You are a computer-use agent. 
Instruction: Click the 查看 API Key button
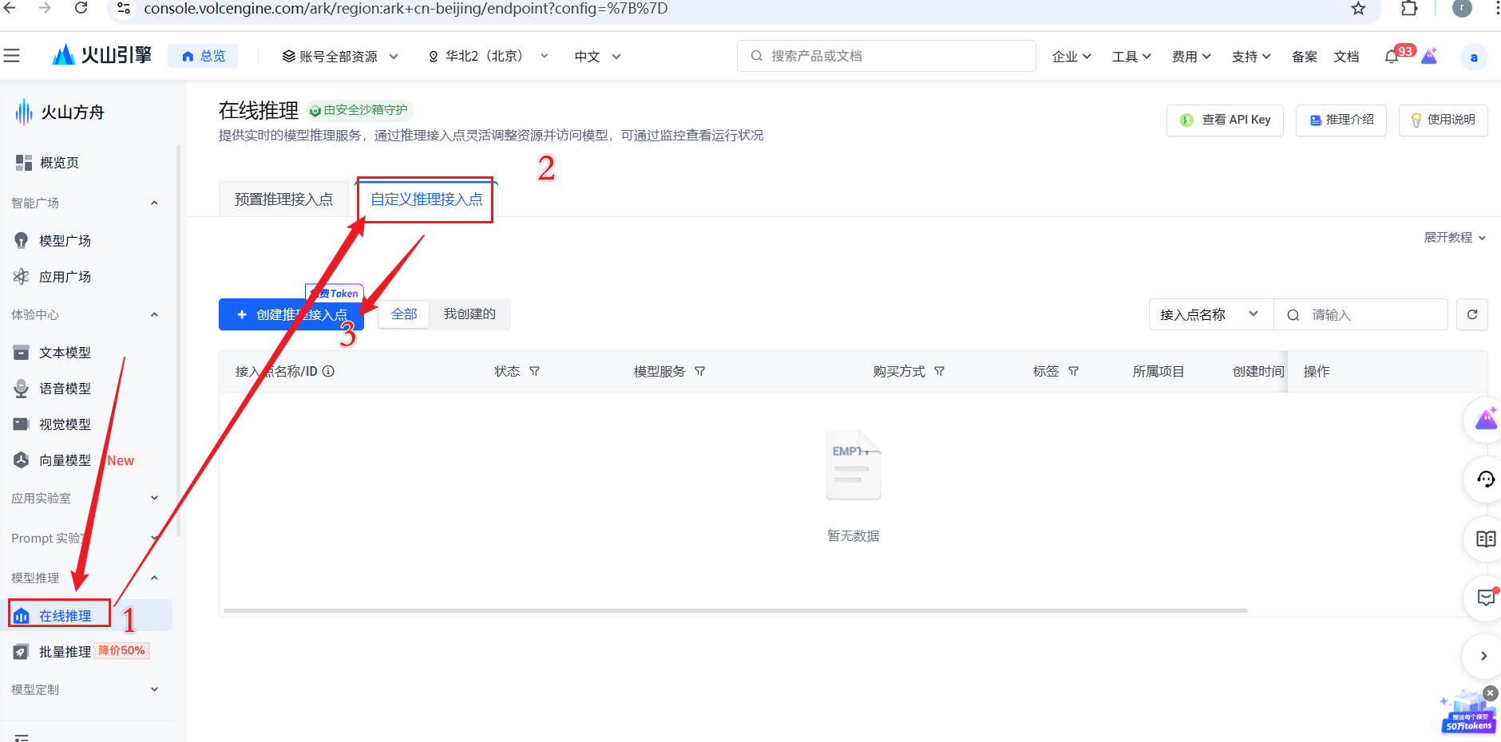1225,120
